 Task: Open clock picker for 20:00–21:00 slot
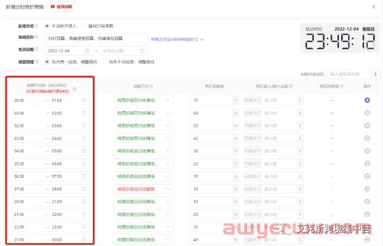(x=84, y=201)
